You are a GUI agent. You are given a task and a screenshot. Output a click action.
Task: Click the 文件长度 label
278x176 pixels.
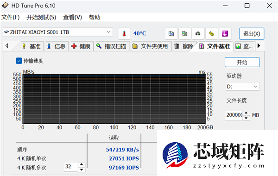pos(236,101)
